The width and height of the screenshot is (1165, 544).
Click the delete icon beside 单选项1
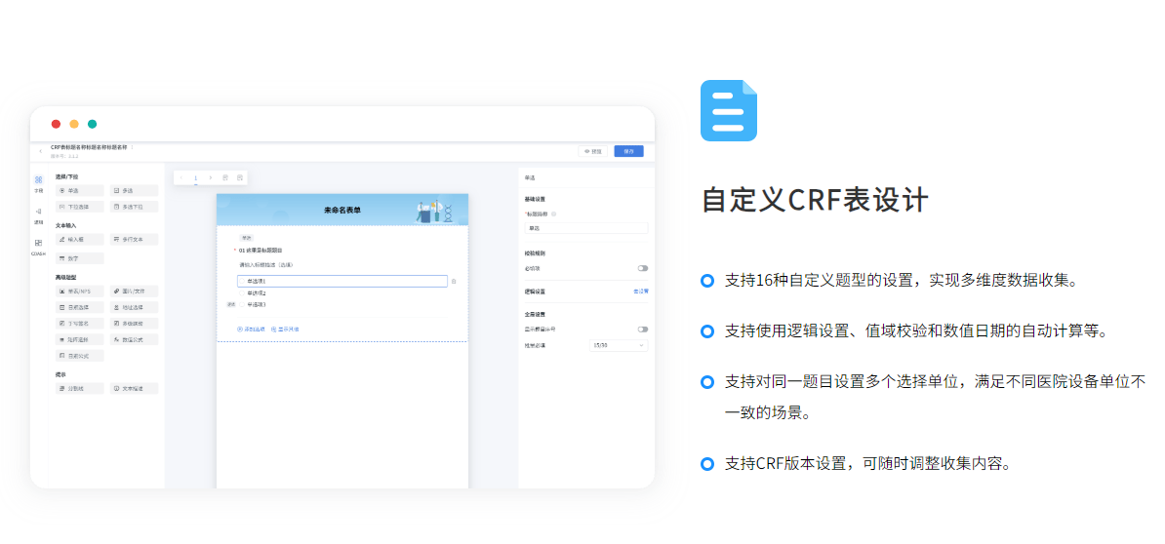(x=454, y=281)
